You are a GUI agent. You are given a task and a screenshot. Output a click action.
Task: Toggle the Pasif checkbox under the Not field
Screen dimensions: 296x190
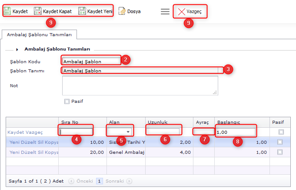pos(67,102)
